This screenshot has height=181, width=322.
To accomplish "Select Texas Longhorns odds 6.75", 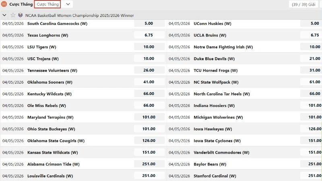I will (x=149, y=35).
